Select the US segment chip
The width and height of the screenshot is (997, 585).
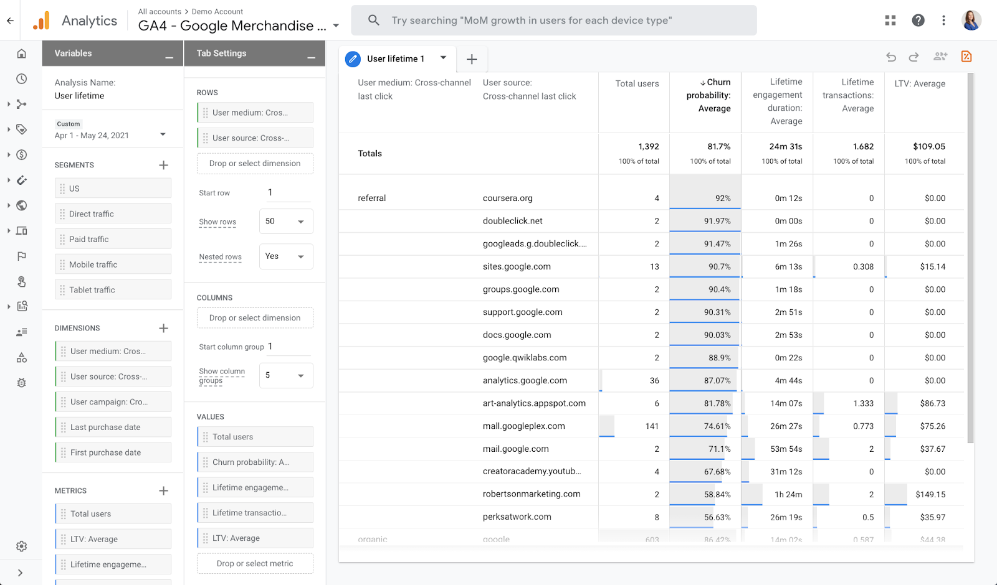click(x=113, y=188)
